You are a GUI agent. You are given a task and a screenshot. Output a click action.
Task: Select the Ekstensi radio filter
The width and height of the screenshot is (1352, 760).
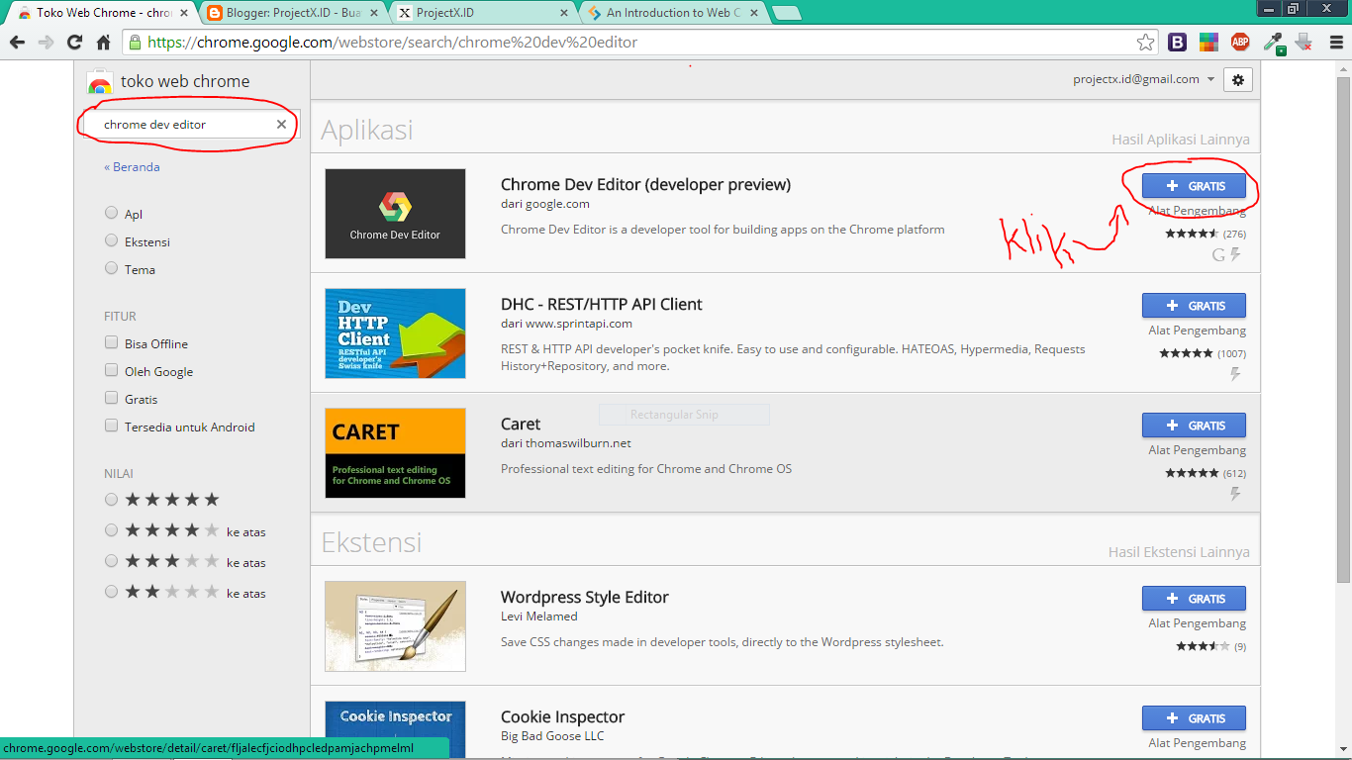[x=111, y=241]
